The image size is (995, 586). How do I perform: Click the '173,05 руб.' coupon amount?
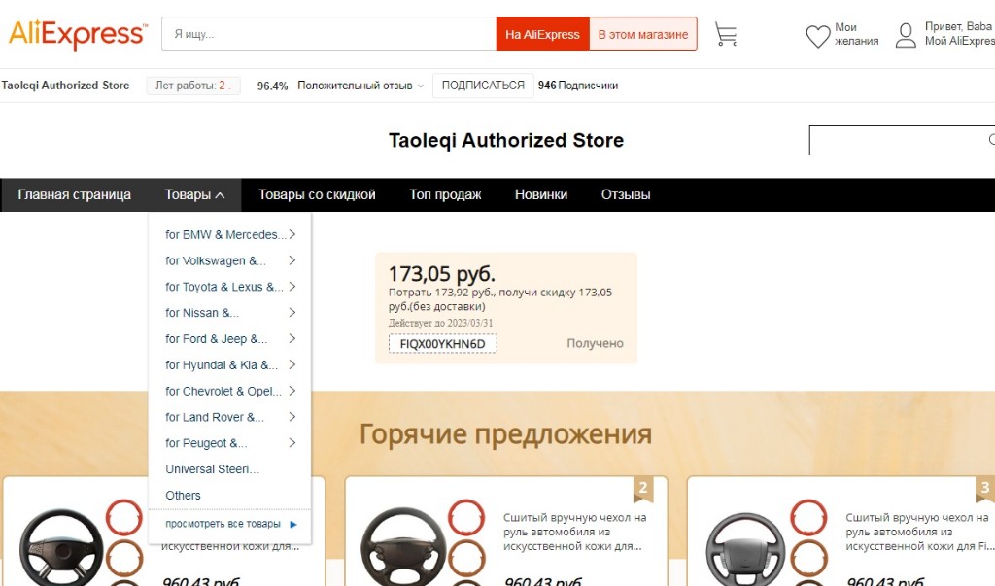click(442, 274)
